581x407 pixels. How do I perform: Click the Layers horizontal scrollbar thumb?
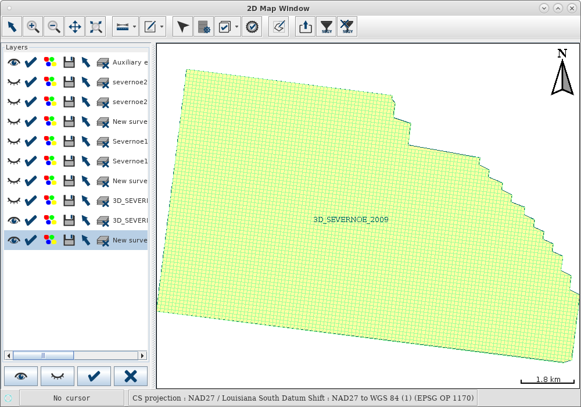[x=44, y=355]
